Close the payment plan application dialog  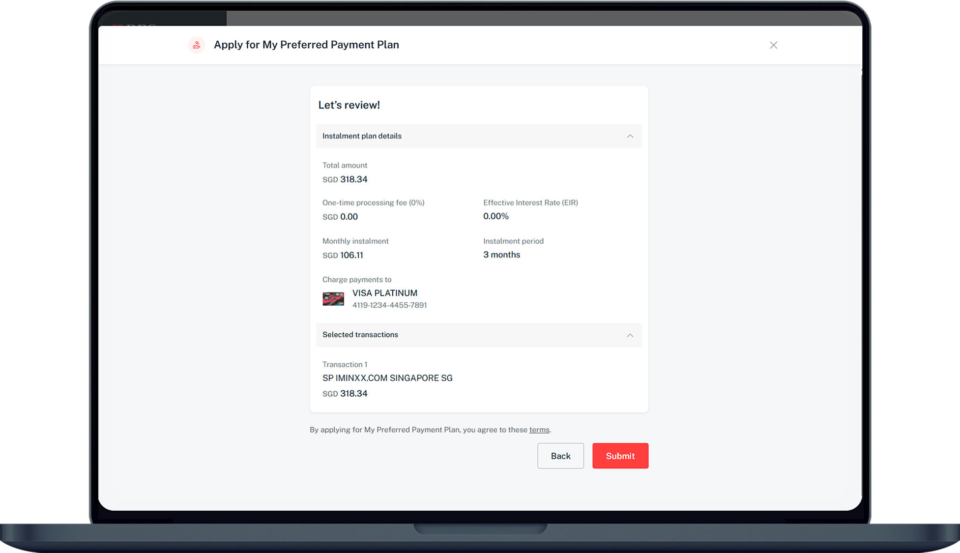pyautogui.click(x=773, y=45)
